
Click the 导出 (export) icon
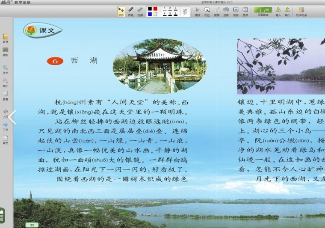tap(287, 10)
